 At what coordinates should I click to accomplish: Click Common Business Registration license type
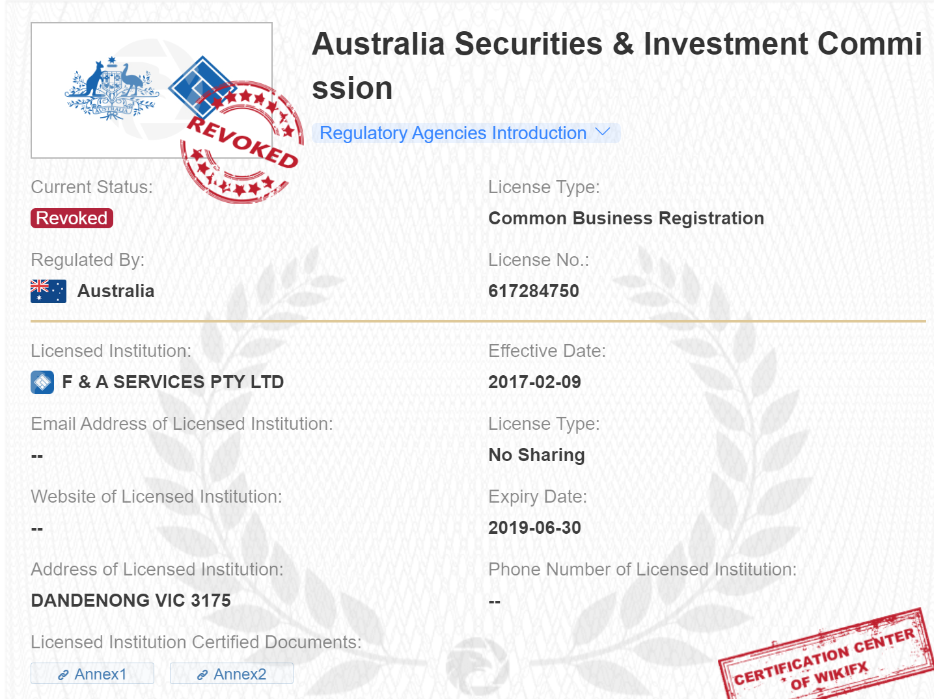click(x=626, y=218)
